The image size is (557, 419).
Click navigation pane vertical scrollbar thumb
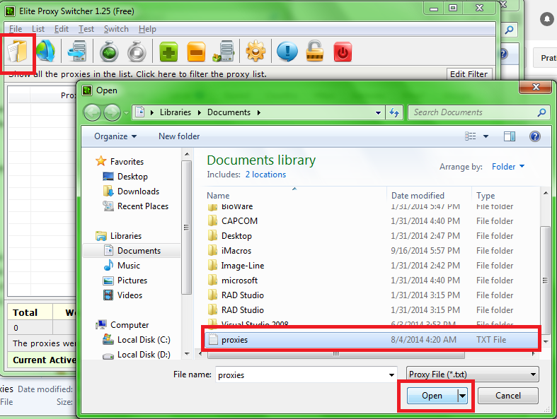(x=186, y=227)
